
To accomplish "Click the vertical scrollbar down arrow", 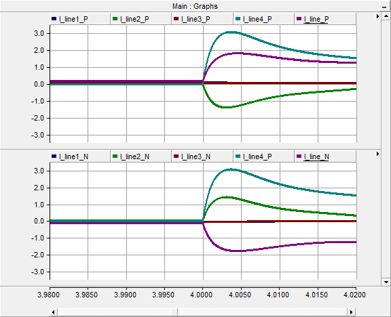I will 386,282.
